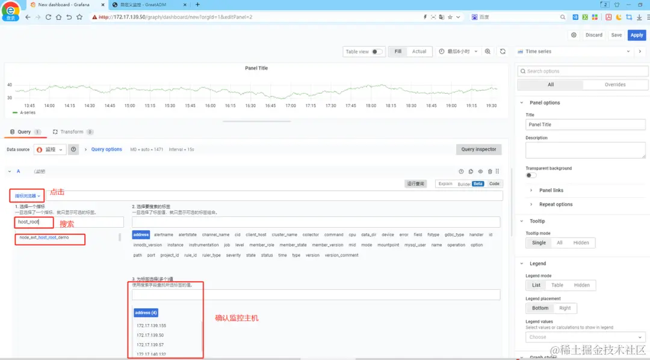Click the Panel Title input field

(586, 124)
